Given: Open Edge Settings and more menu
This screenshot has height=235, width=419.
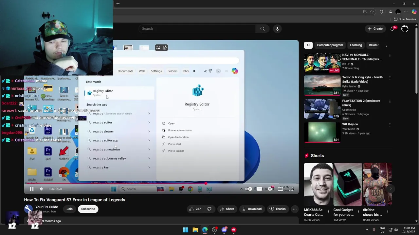Looking at the screenshot, I should coord(406,12).
